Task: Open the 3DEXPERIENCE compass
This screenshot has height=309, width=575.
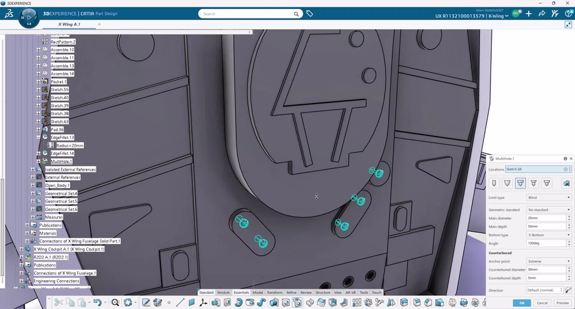Action: 29,17
